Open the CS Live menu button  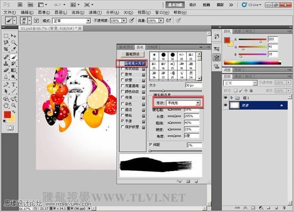click(251, 5)
